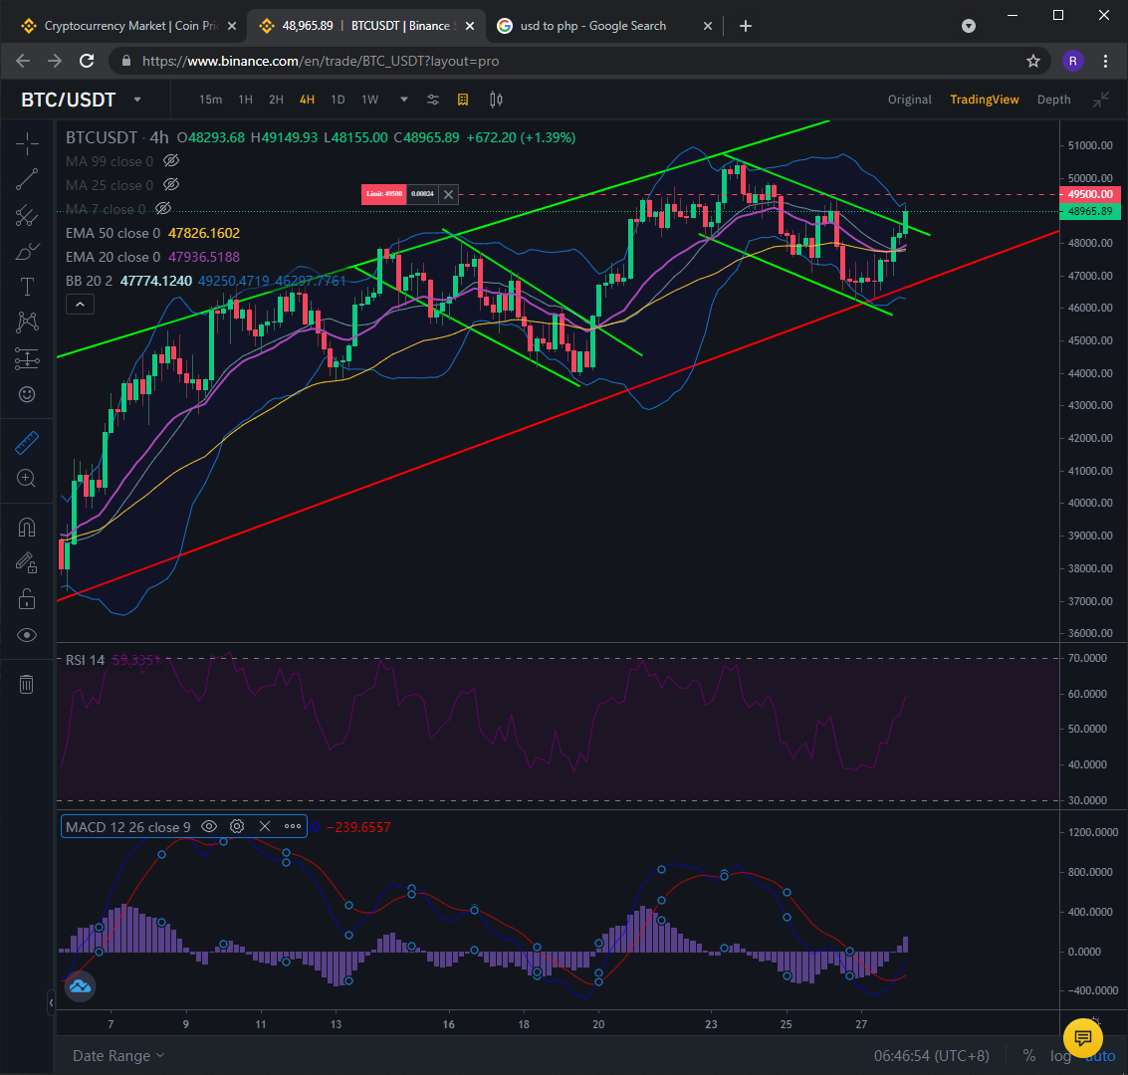Collapse the indicator legend list
The height and width of the screenshot is (1075, 1128).
(x=80, y=305)
